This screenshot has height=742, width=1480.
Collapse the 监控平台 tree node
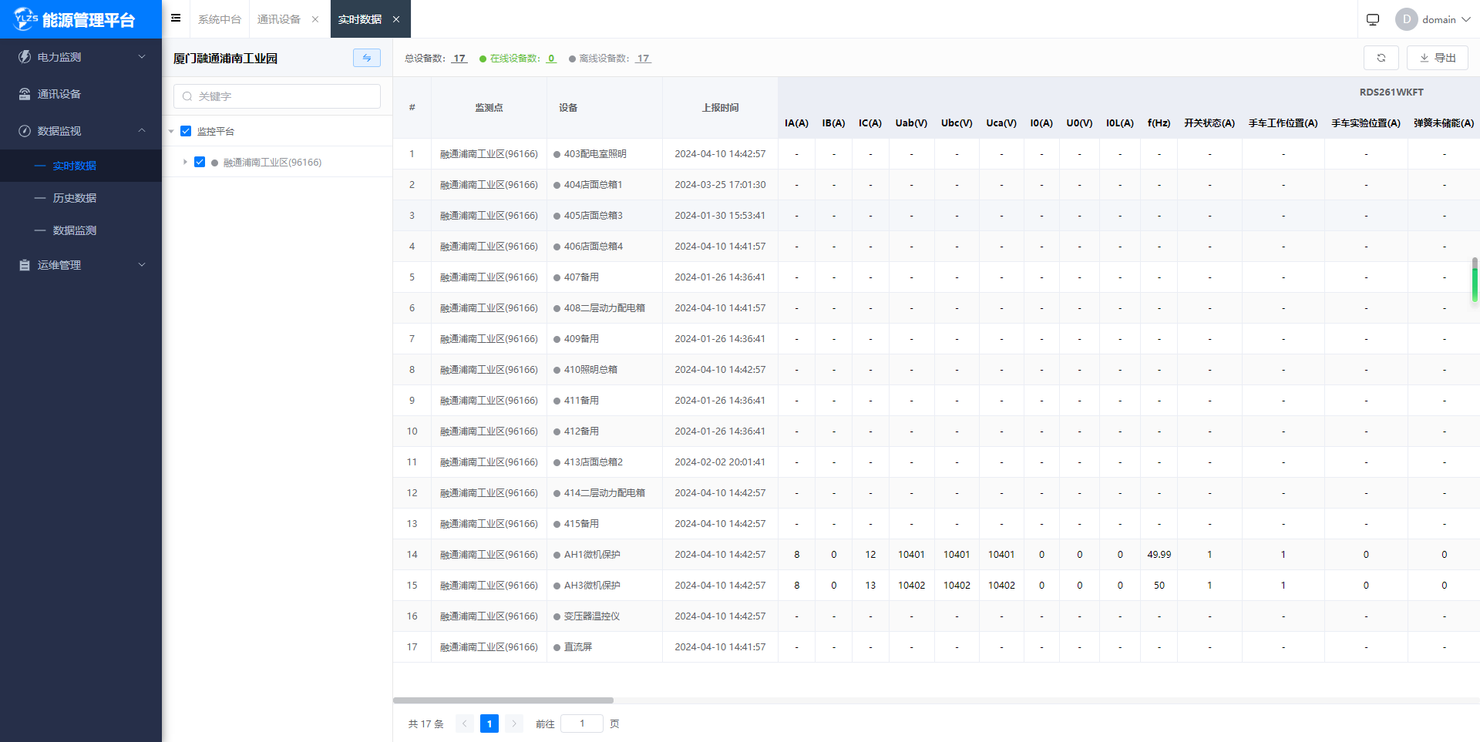tap(171, 131)
